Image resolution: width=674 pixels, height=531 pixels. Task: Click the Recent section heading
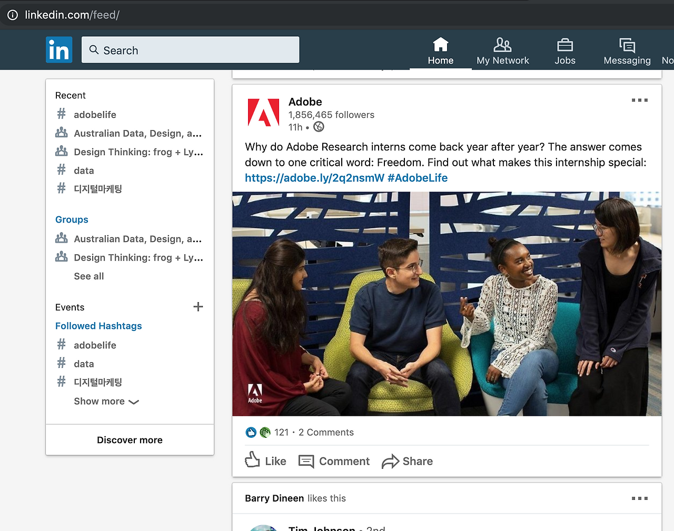coord(70,95)
